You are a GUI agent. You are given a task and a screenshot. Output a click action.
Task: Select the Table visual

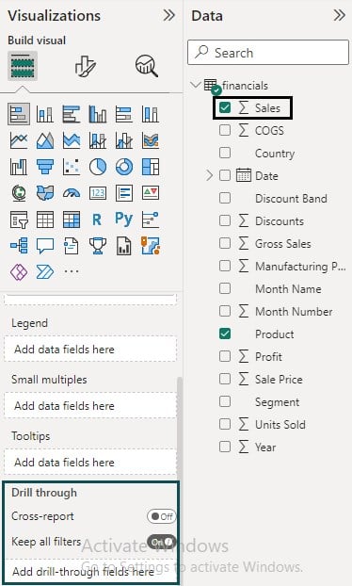pyautogui.click(x=45, y=220)
